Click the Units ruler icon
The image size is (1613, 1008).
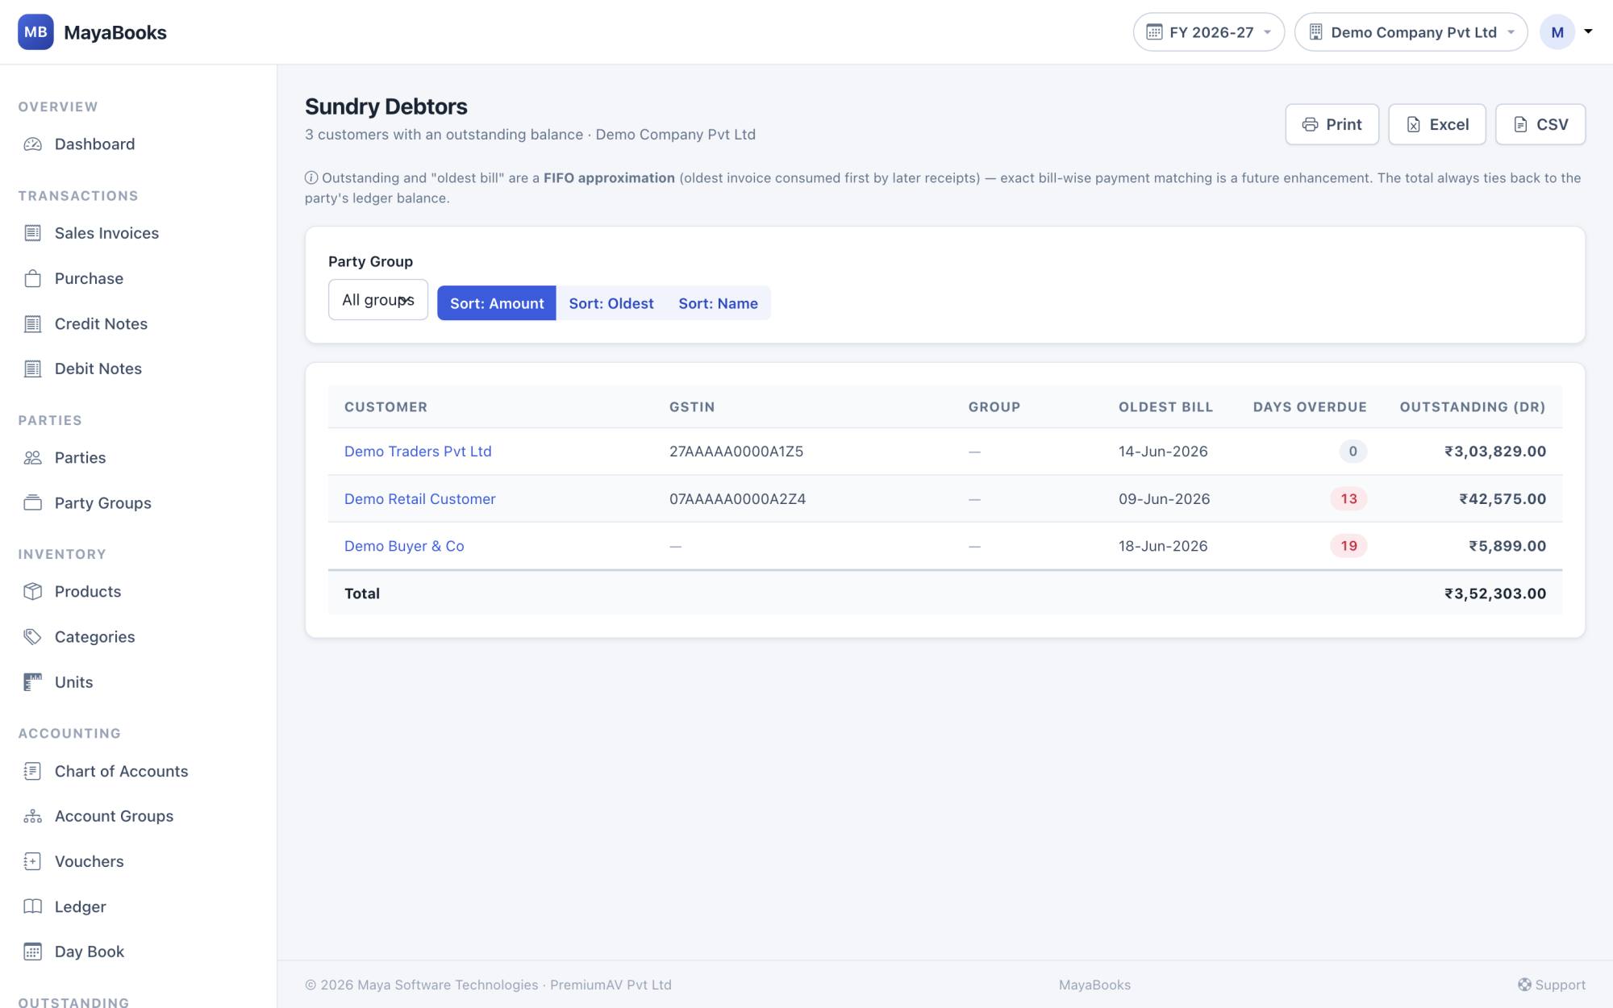[32, 681]
